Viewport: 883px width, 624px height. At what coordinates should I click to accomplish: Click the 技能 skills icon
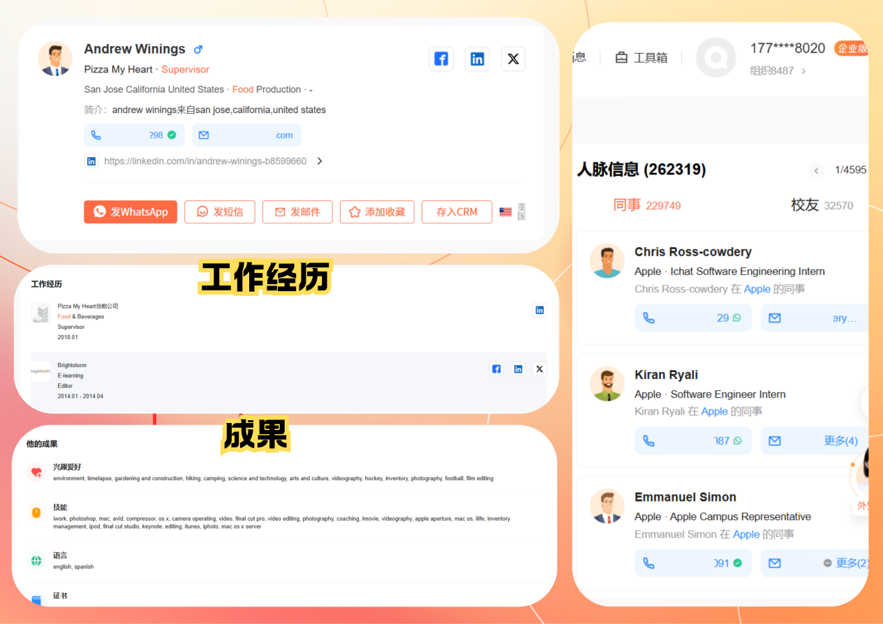point(36,513)
